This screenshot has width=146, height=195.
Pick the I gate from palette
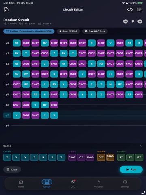pos(7,158)
